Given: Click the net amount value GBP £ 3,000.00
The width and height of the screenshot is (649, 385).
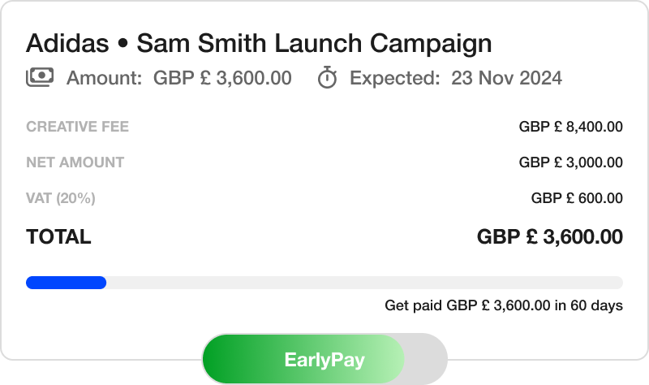Looking at the screenshot, I should (570, 162).
